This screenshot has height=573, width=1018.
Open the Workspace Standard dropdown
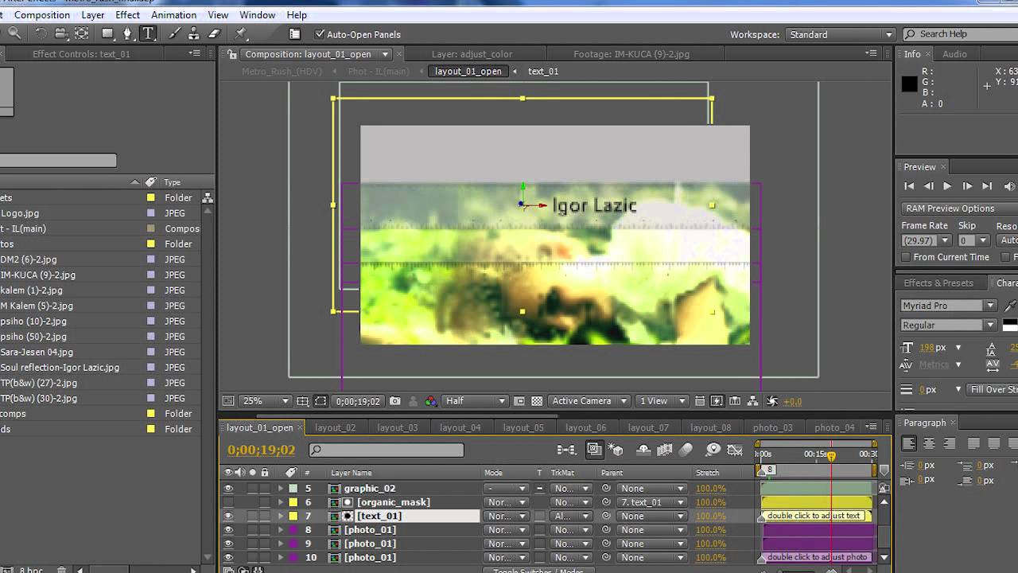click(x=841, y=34)
